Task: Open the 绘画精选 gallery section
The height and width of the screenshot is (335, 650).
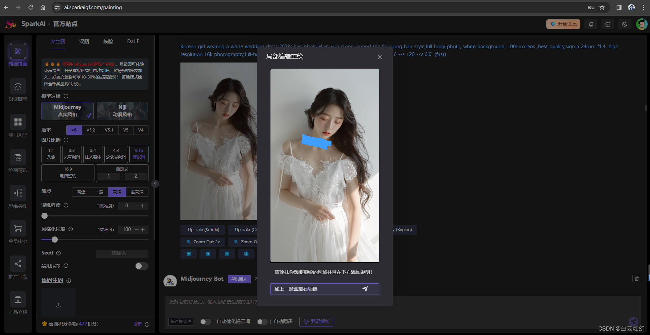Action: coord(18,161)
